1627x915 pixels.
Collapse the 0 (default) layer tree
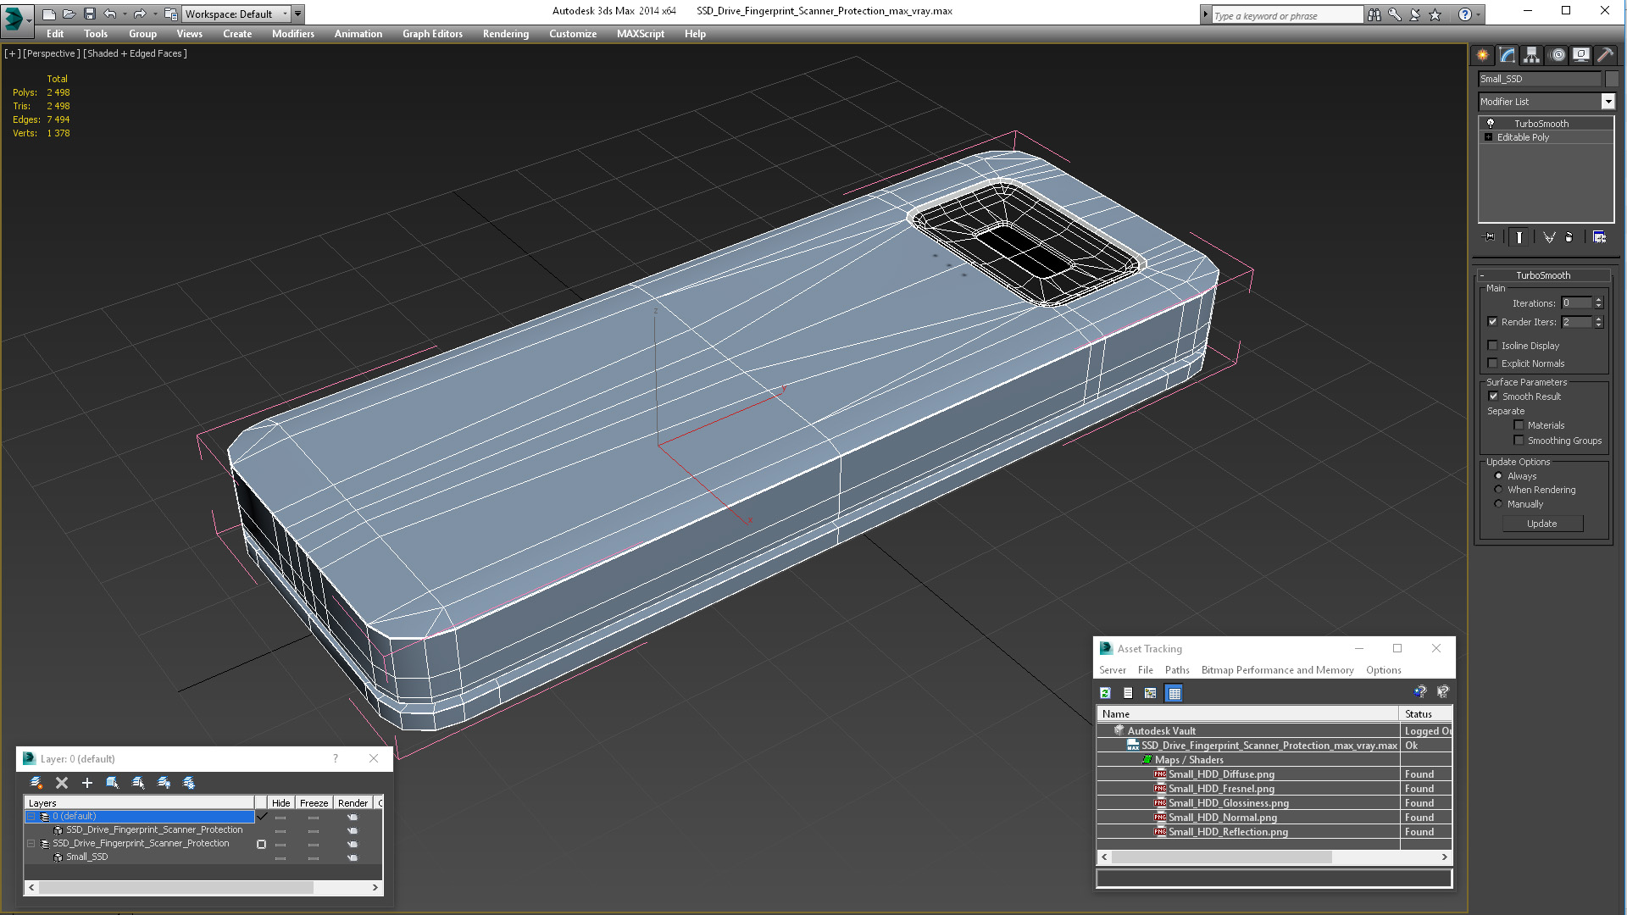pos(31,817)
